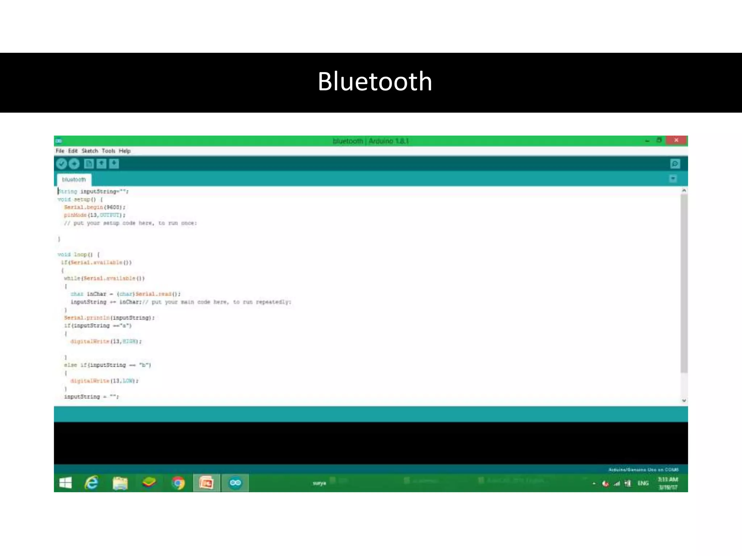The height and width of the screenshot is (556, 742).
Task: Create a new sketch with the New icon
Action: (89, 164)
